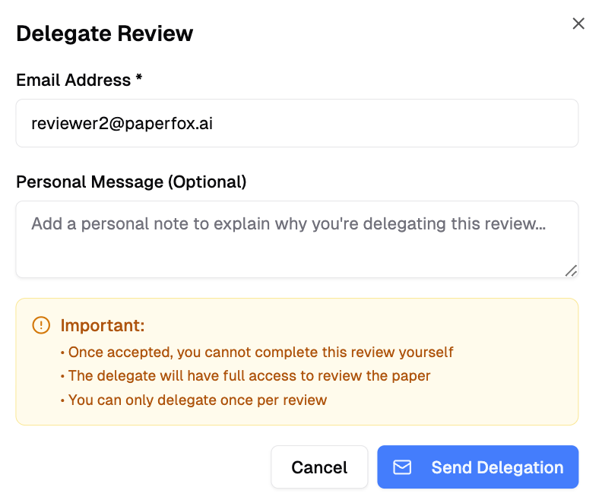Grab the message box resize handle
Viewport: 602px width, 503px height.
570,270
